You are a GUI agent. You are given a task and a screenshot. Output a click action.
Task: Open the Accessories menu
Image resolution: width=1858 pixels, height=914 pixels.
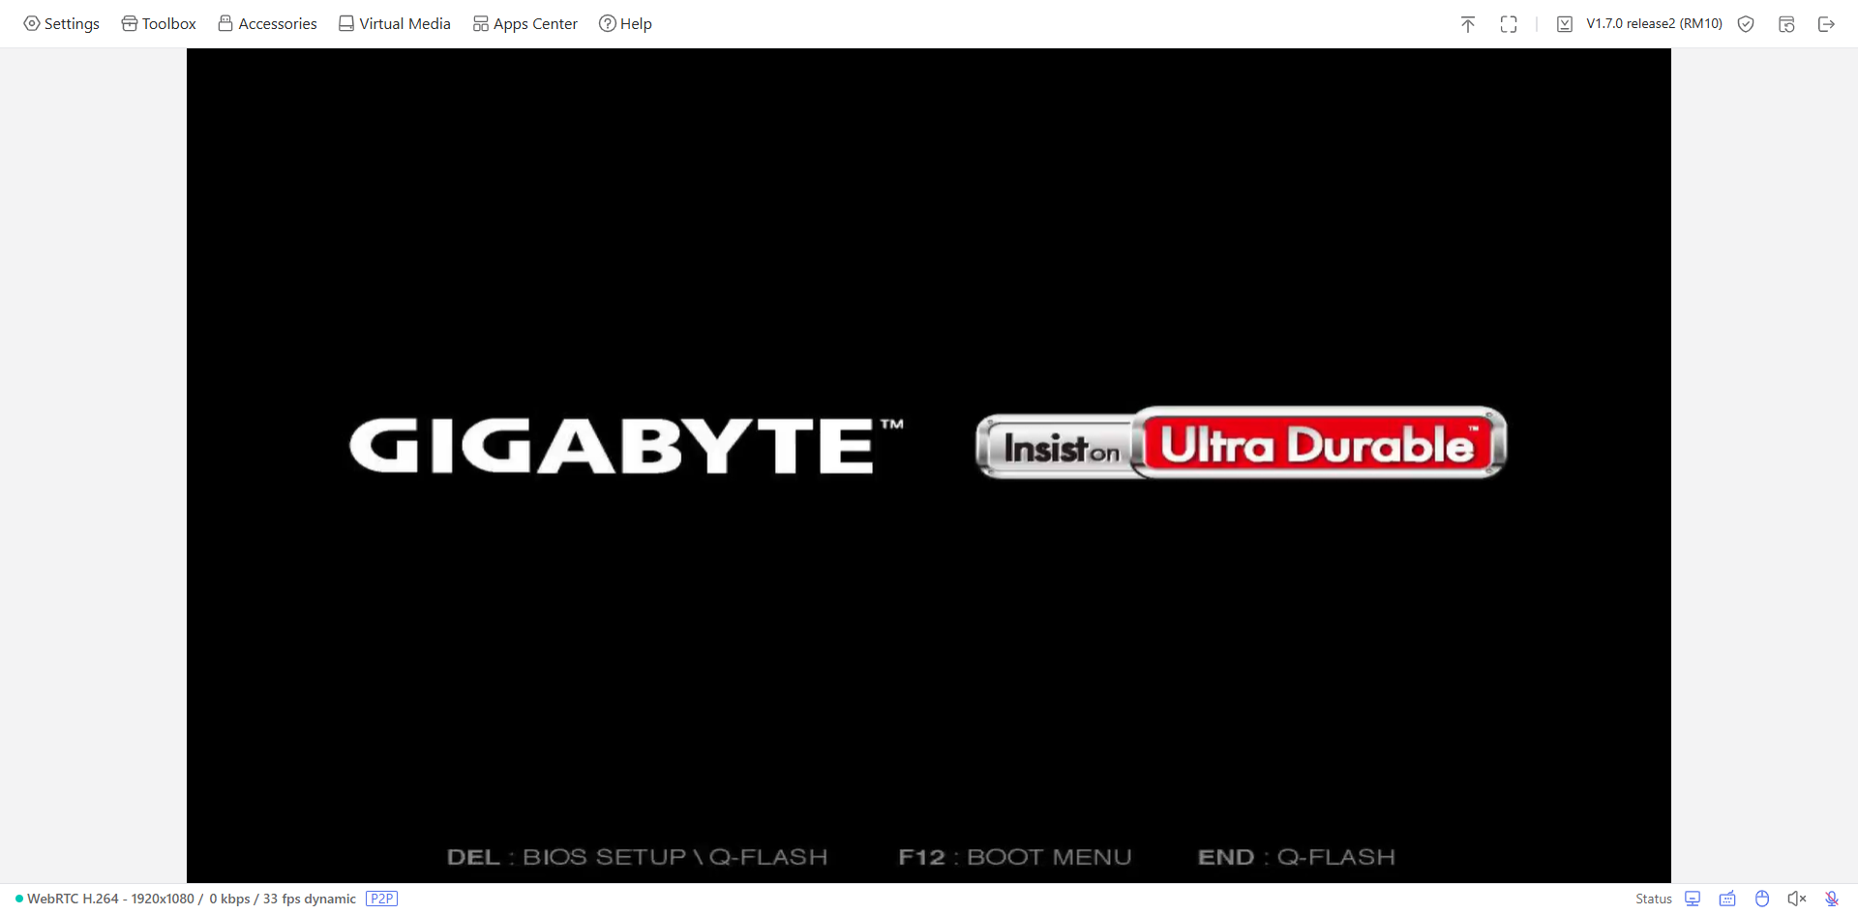(267, 23)
